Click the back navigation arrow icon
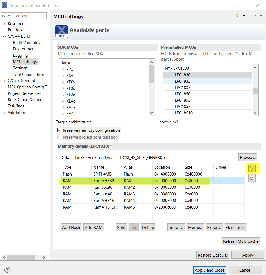The width and height of the screenshot is (266, 275). click(x=238, y=15)
